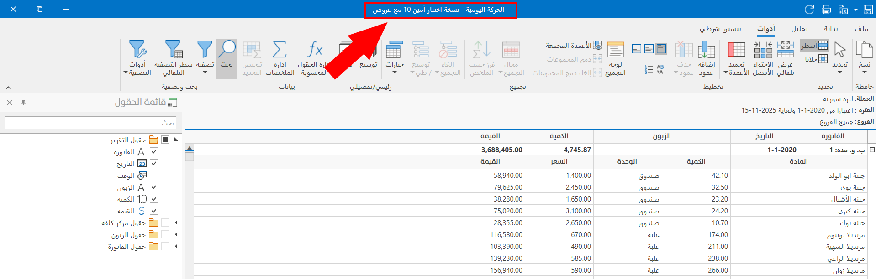Open freeze columns (تجميد الأعمدة) menu
This screenshot has height=279, width=876.
point(736,58)
